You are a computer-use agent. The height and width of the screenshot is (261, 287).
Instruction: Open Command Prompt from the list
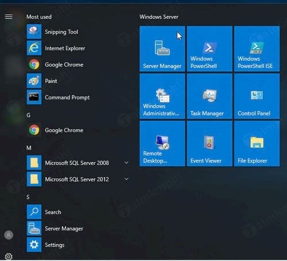click(x=79, y=97)
